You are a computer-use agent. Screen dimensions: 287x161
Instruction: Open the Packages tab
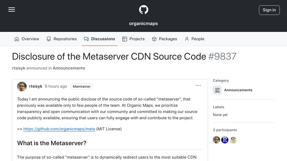pos(164,39)
